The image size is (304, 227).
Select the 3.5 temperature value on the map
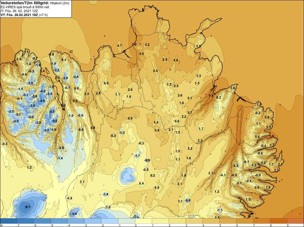pyautogui.click(x=141, y=54)
